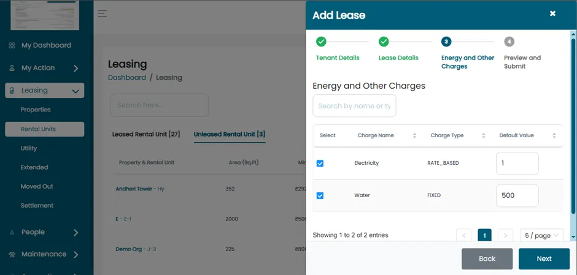577x275 pixels.
Task: Uncheck the Electricity charge checkbox
Action: coord(320,164)
